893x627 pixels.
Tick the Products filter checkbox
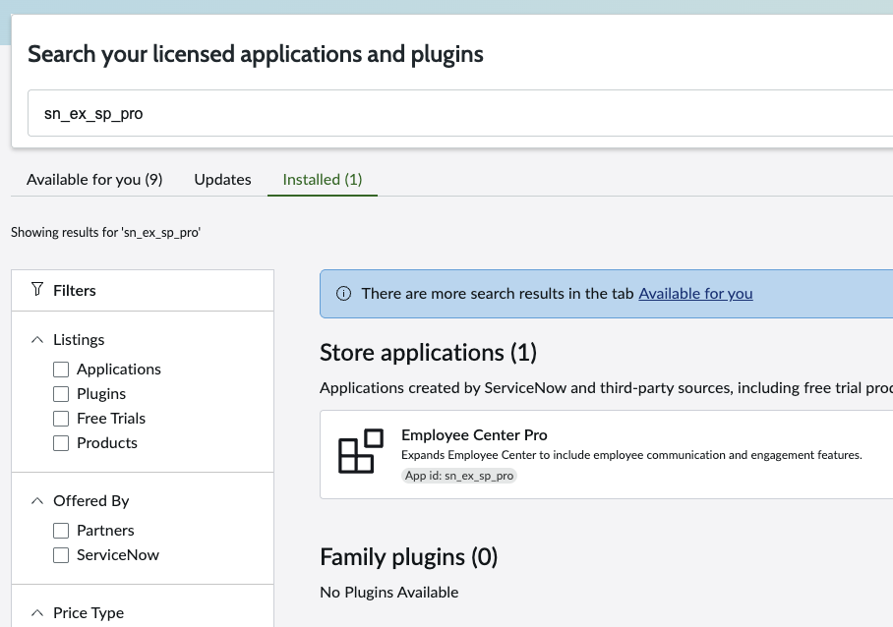(x=61, y=443)
